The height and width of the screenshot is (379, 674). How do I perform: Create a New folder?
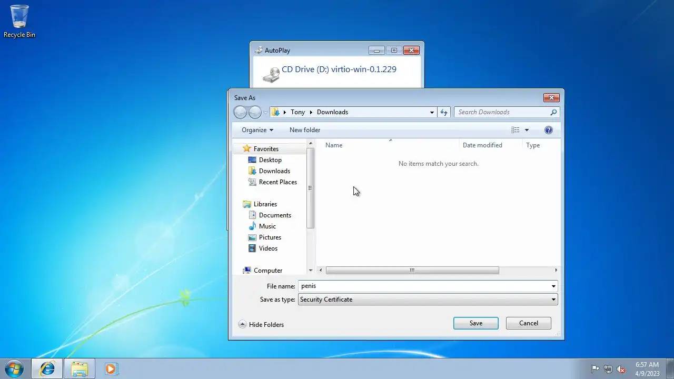click(x=305, y=130)
